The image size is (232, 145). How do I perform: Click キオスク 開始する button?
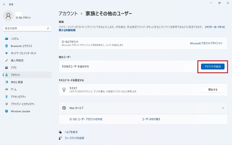point(213,90)
